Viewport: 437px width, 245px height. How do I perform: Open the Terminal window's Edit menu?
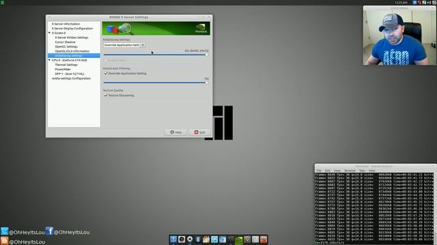coord(328,171)
